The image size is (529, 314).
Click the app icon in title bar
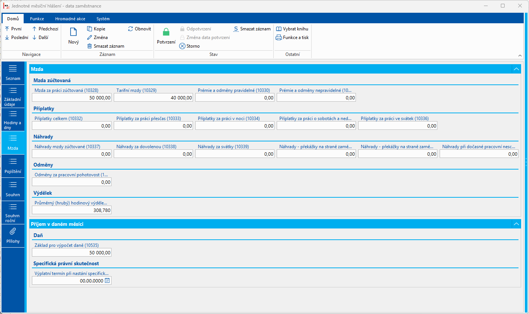(6, 6)
